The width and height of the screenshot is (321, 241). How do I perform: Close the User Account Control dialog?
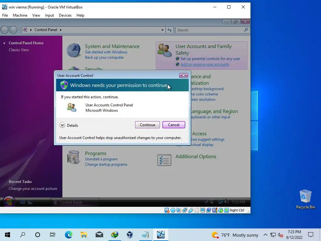pyautogui.click(x=183, y=75)
